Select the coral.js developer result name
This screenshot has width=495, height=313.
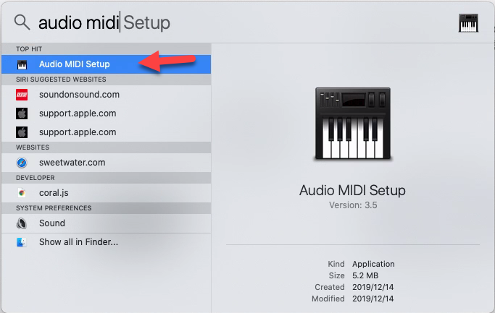pyautogui.click(x=54, y=193)
